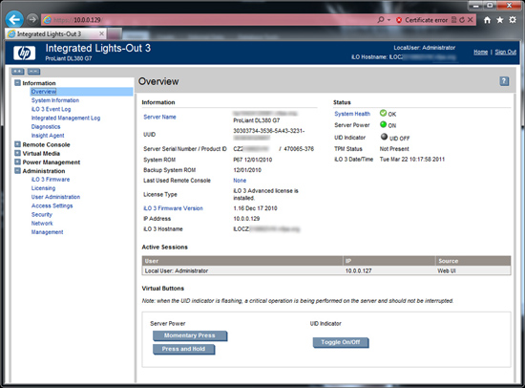Open Network settings page
Viewport: 525px width, 388px height.
[42, 223]
